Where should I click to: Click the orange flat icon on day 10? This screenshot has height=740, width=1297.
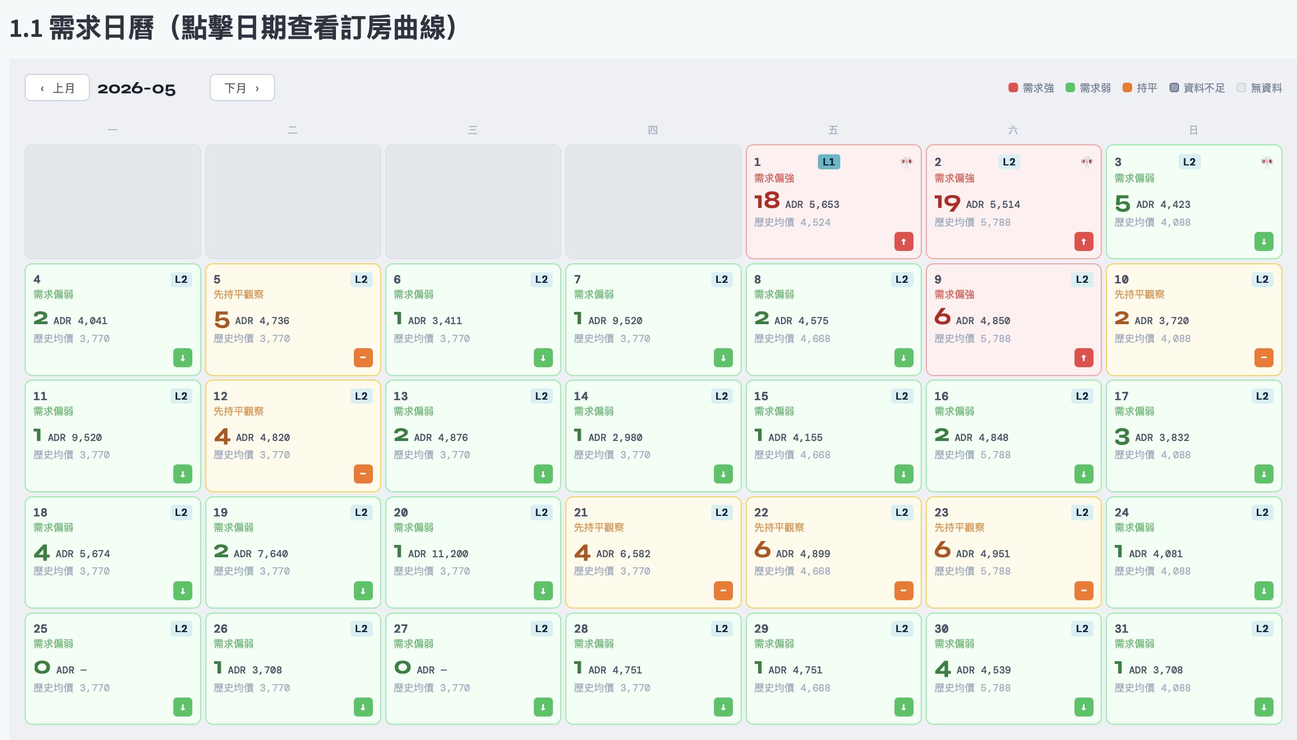(x=1263, y=358)
